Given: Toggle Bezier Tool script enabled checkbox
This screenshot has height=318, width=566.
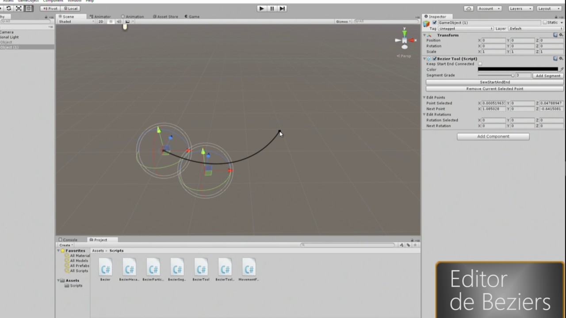Looking at the screenshot, I should tap(435, 58).
